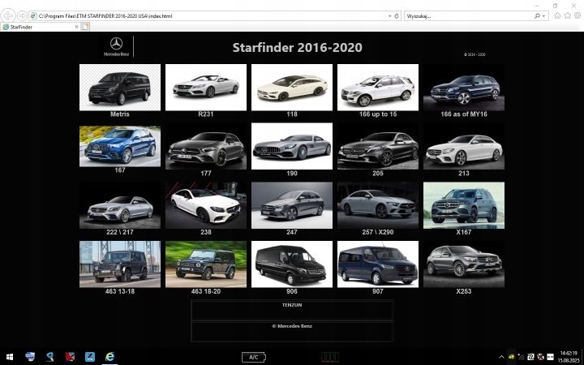This screenshot has width=584, height=365.
Task: Click the © Mercedes Benz footer text
Action: coord(292,326)
